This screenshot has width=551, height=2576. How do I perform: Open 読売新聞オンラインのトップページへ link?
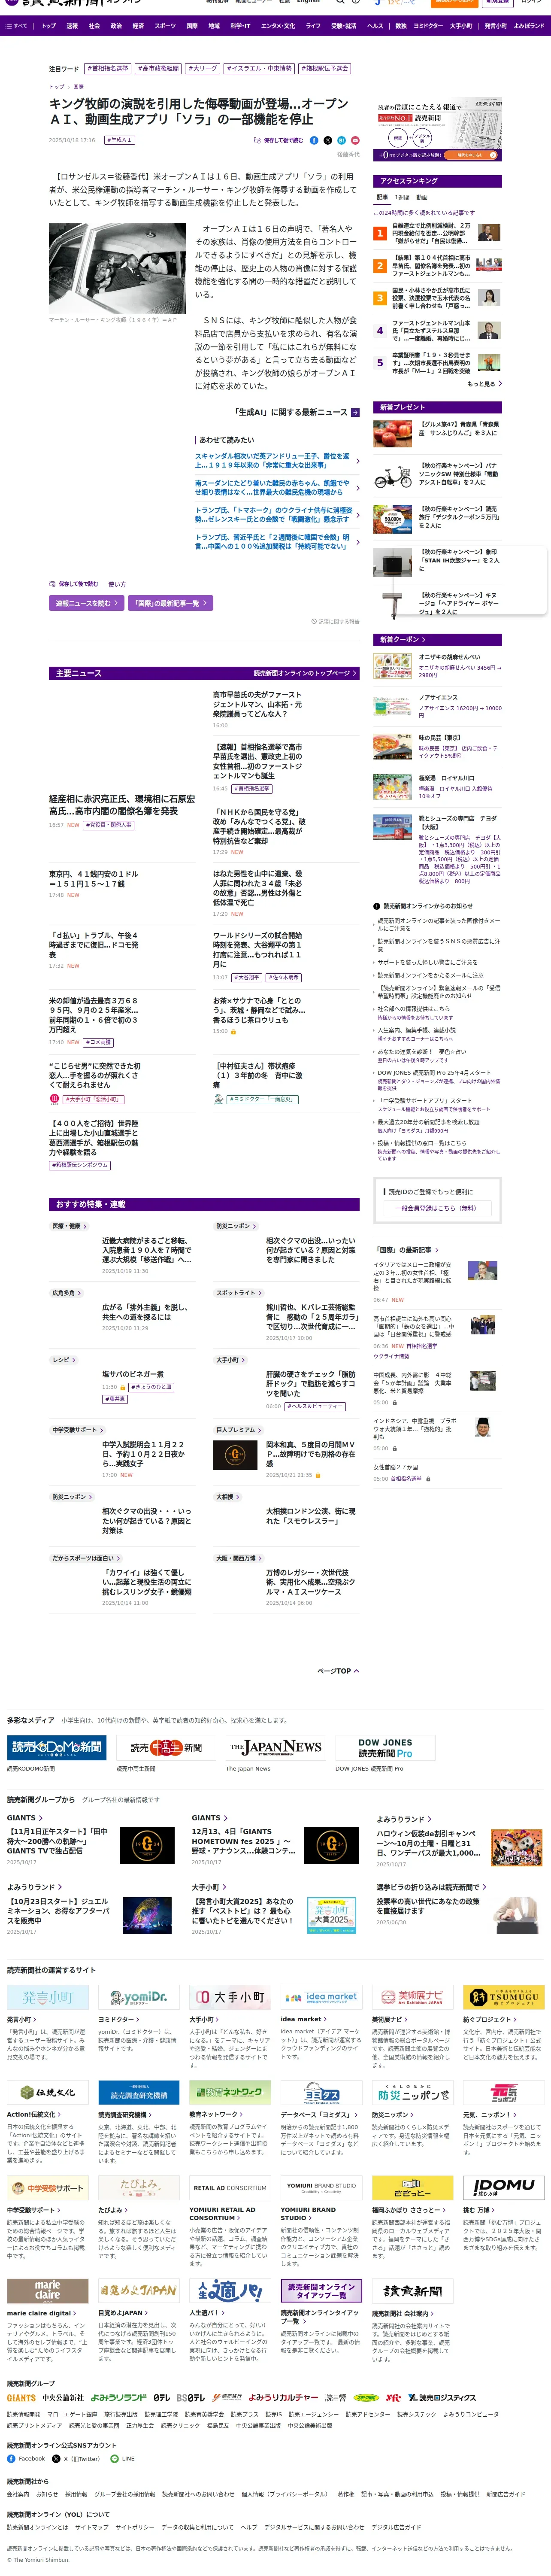click(x=305, y=673)
